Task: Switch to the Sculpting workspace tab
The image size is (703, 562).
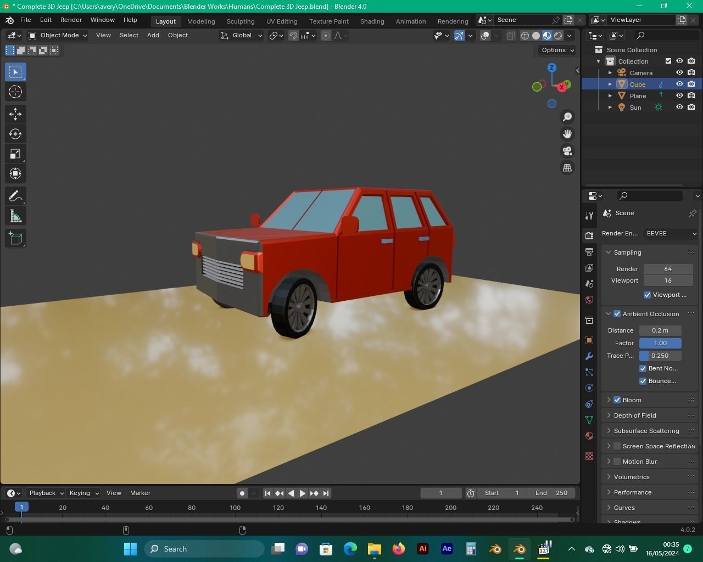Action: coord(241,21)
